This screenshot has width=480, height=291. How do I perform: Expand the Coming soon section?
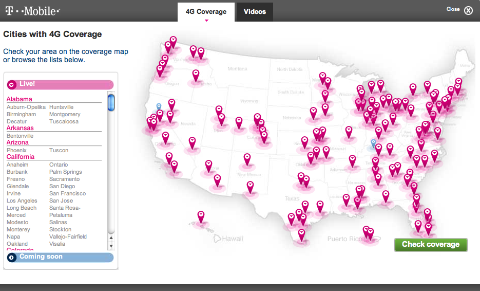tap(12, 257)
